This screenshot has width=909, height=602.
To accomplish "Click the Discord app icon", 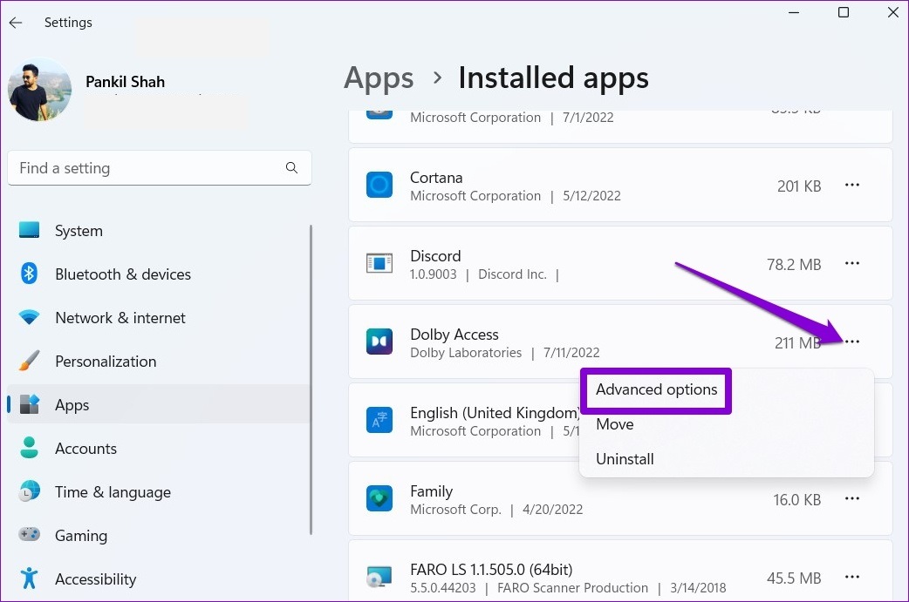I will pyautogui.click(x=379, y=264).
